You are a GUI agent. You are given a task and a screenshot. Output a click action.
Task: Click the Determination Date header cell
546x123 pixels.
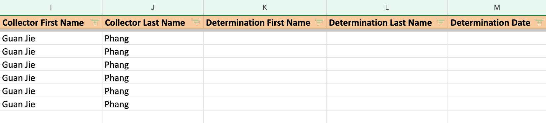(x=497, y=23)
